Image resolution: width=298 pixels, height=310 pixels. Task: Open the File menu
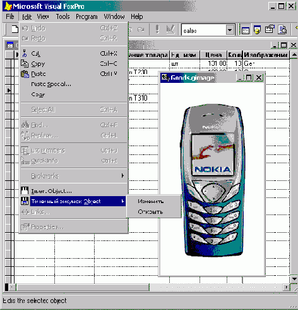(10, 16)
